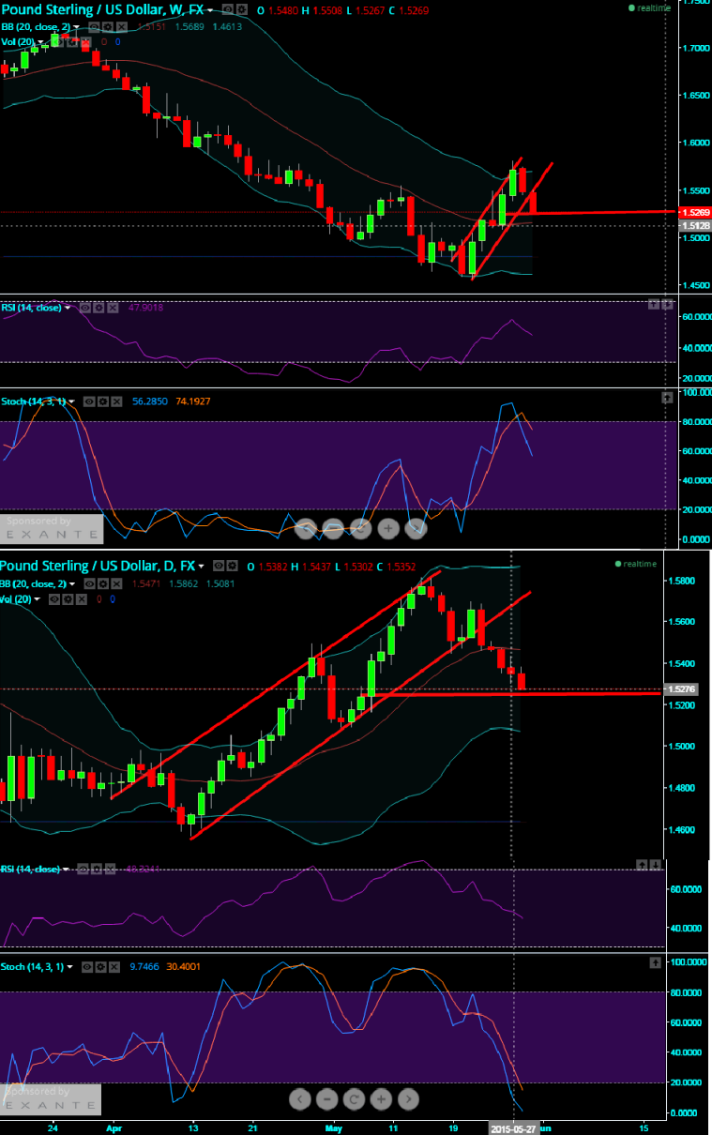Toggle weekly BB indicator visibility eye
Screen dimensions: 712x1135
click(94, 26)
